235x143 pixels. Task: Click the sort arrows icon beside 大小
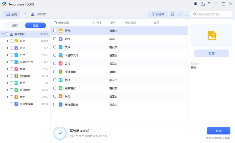click(x=93, y=23)
